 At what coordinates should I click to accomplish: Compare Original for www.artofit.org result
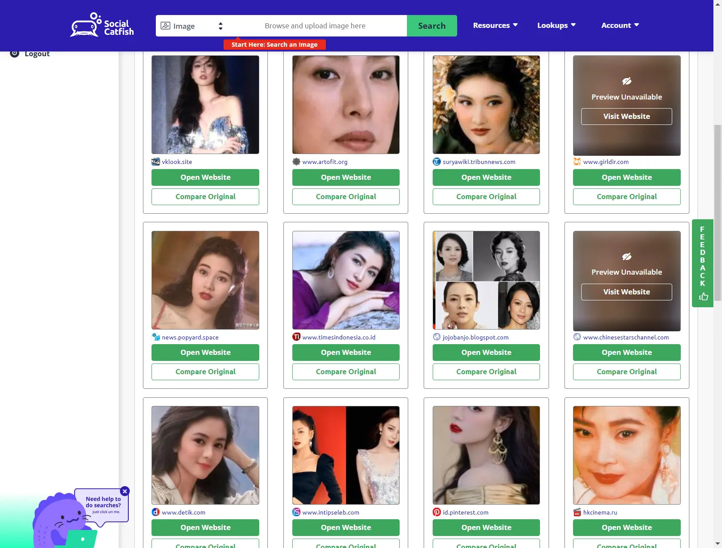coord(346,197)
